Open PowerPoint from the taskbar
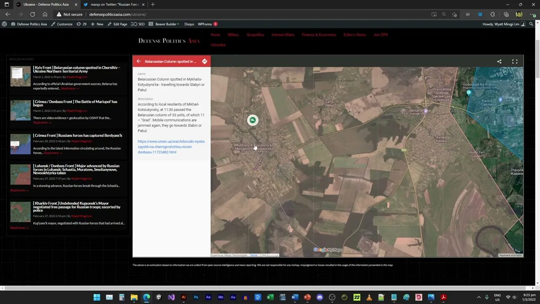Screen dimensions: 540x304 click(307, 297)
